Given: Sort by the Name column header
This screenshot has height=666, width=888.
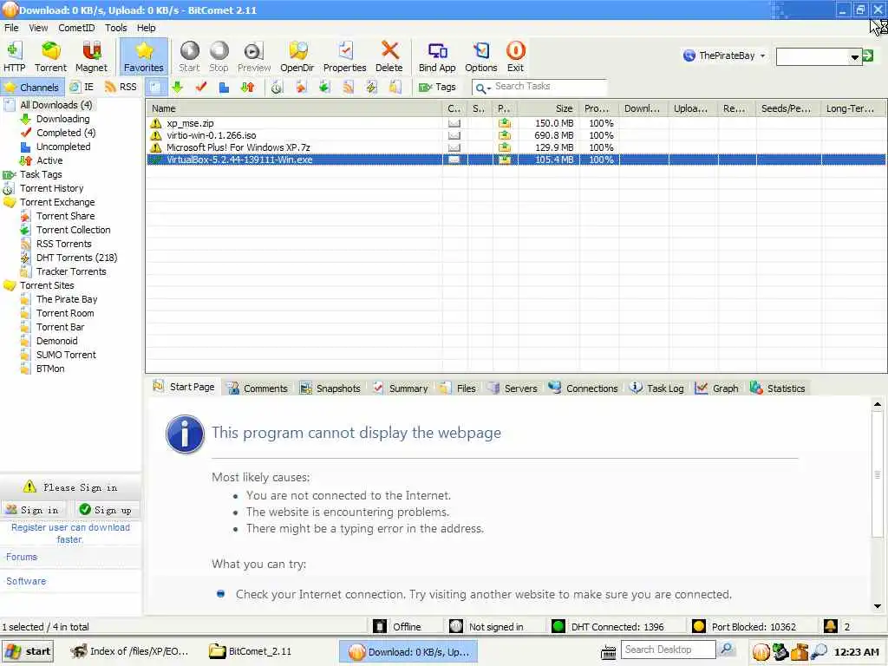Looking at the screenshot, I should [294, 108].
